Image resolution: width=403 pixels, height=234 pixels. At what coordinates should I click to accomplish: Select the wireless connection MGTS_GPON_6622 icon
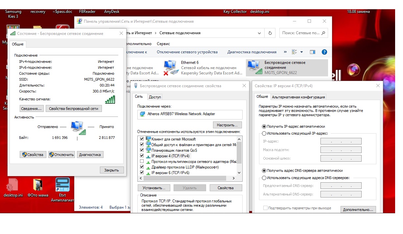point(254,67)
